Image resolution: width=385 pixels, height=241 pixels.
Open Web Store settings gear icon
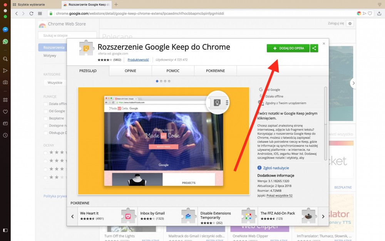(350, 24)
